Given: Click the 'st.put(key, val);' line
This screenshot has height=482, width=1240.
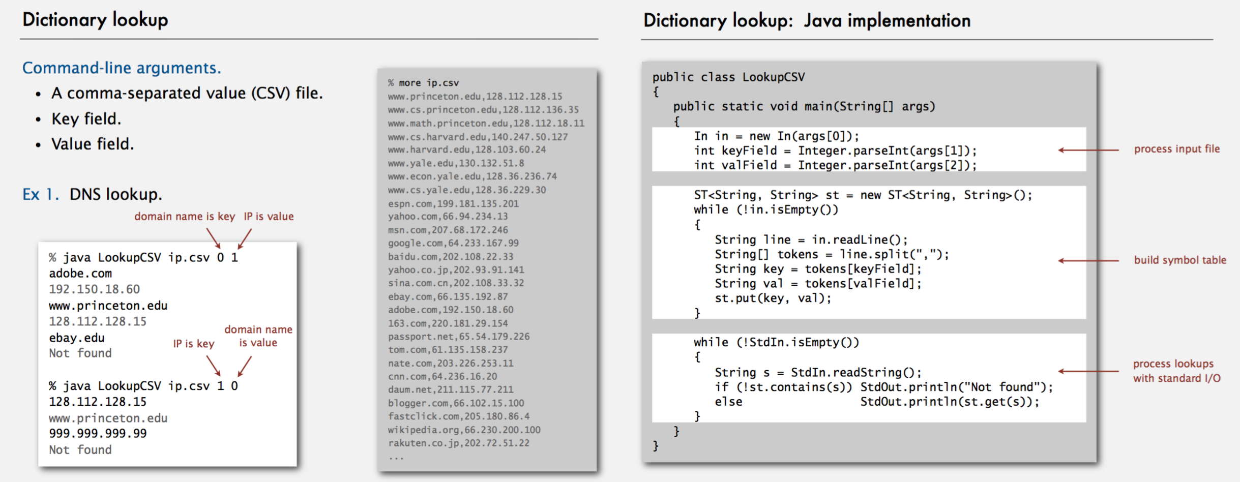Looking at the screenshot, I should click(773, 298).
